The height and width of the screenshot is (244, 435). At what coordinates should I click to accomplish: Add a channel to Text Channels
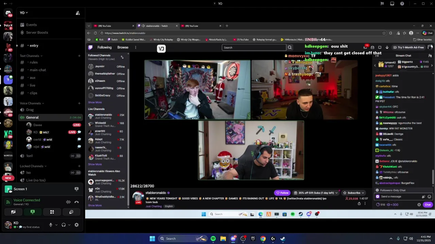click(79, 56)
